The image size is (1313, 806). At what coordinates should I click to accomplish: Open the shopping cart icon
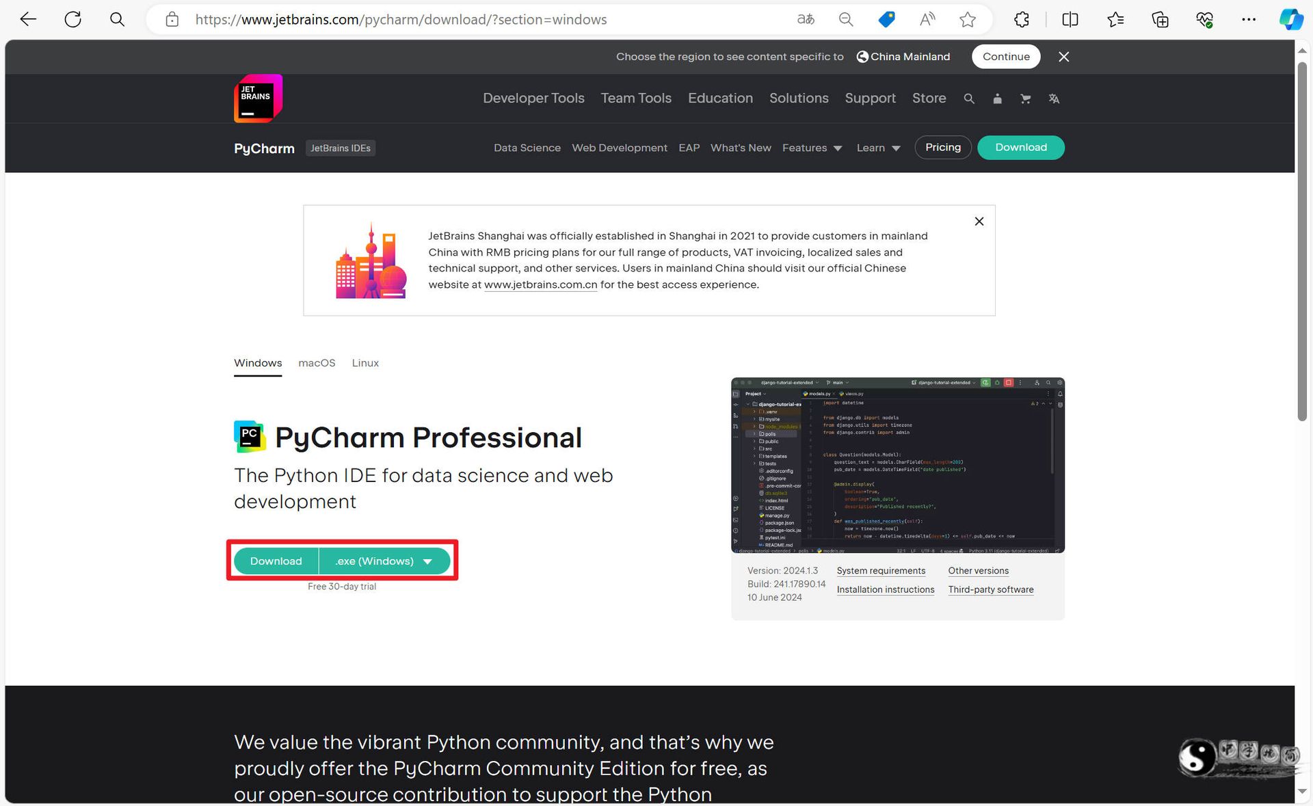(1025, 98)
